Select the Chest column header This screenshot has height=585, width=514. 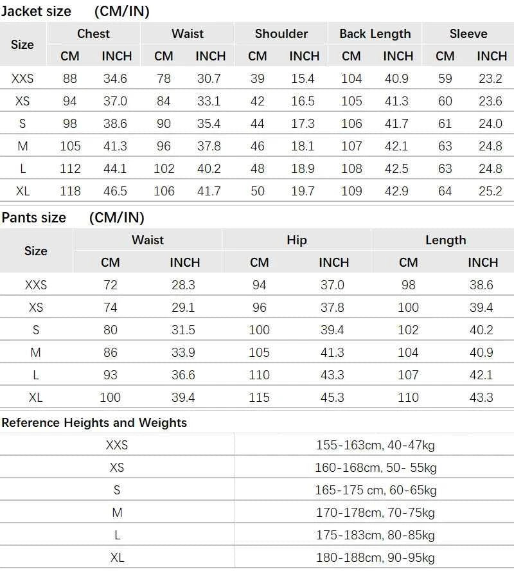(x=93, y=33)
